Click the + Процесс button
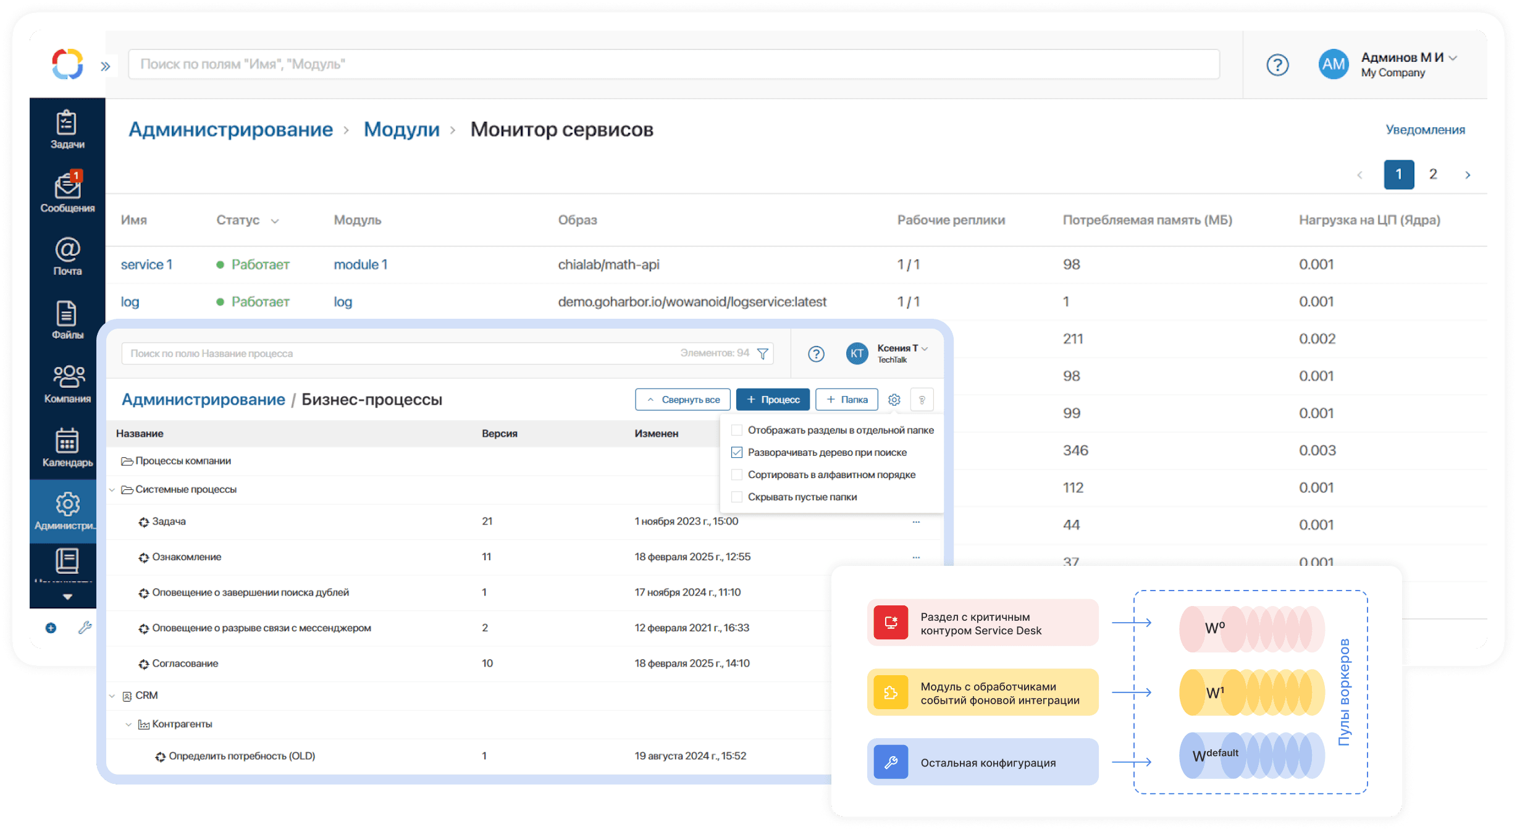1517x829 pixels. [772, 400]
